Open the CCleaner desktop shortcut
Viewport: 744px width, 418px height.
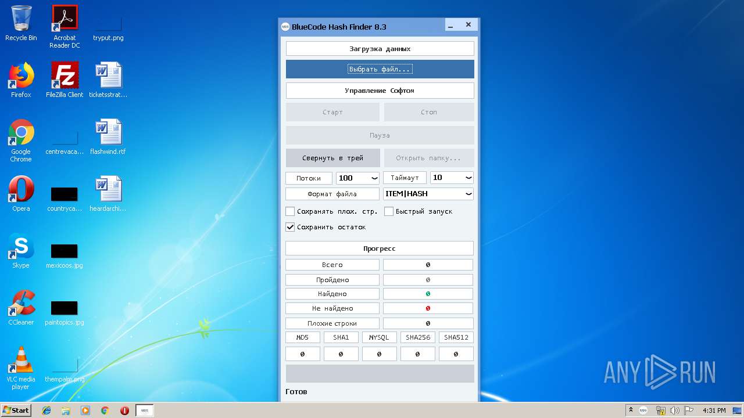click(21, 308)
